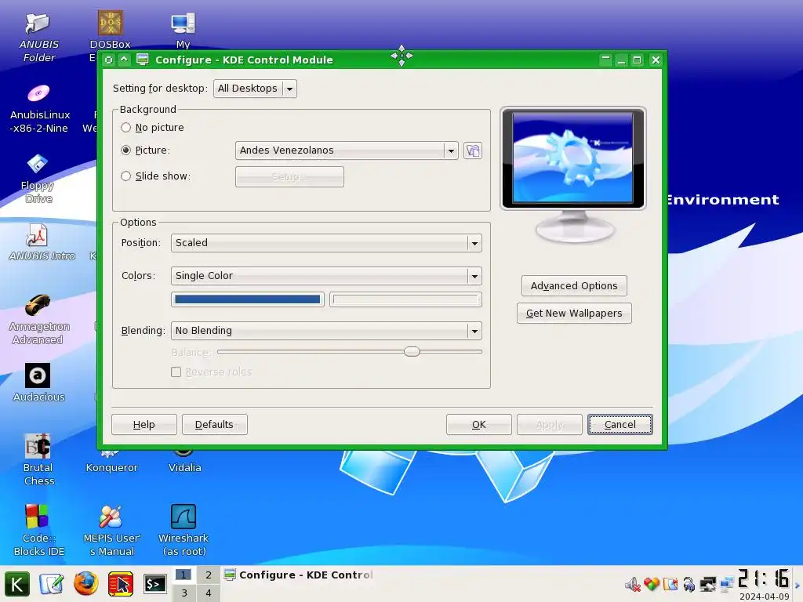The image size is (803, 602).
Task: Confirm with the OK button
Action: (x=479, y=424)
